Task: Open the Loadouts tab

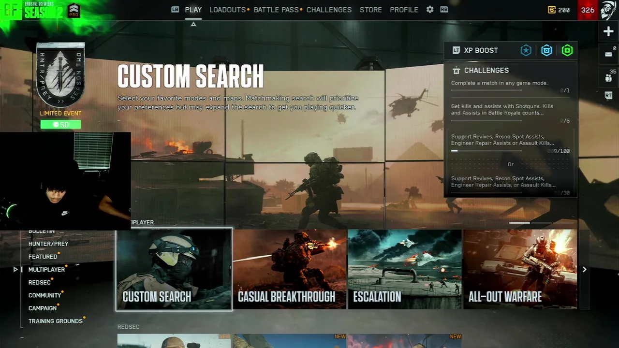Action: coord(227,10)
